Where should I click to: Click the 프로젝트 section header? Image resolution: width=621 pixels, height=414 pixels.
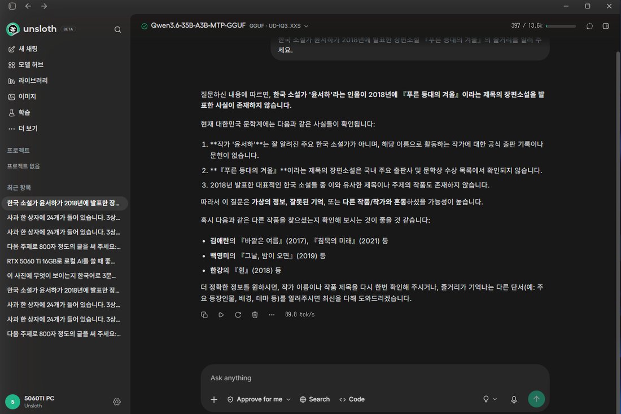(x=18, y=151)
